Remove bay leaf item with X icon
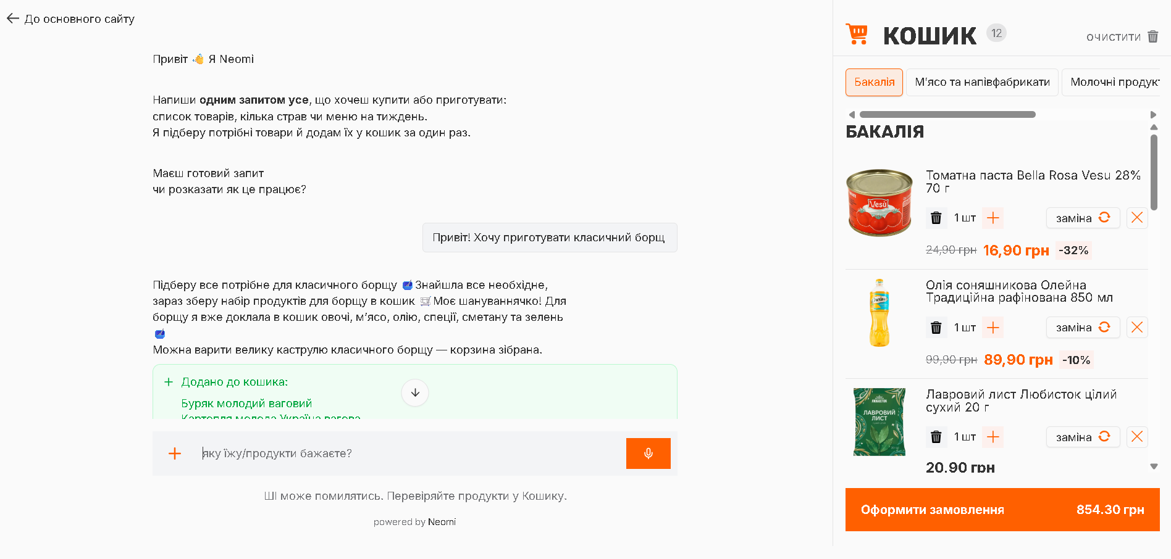1171x559 pixels. (1137, 437)
